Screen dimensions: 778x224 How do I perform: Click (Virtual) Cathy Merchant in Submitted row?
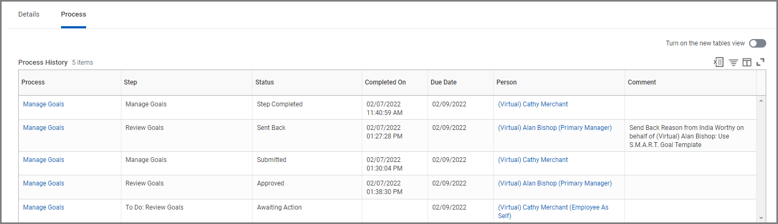pos(532,160)
